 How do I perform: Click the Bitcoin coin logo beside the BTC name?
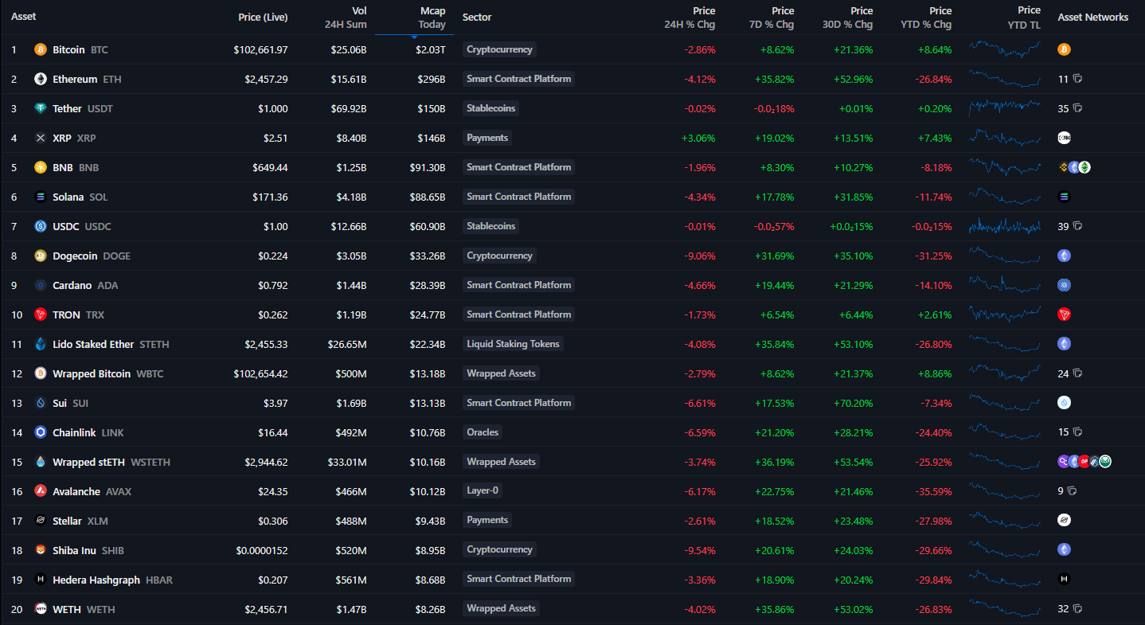tap(41, 49)
